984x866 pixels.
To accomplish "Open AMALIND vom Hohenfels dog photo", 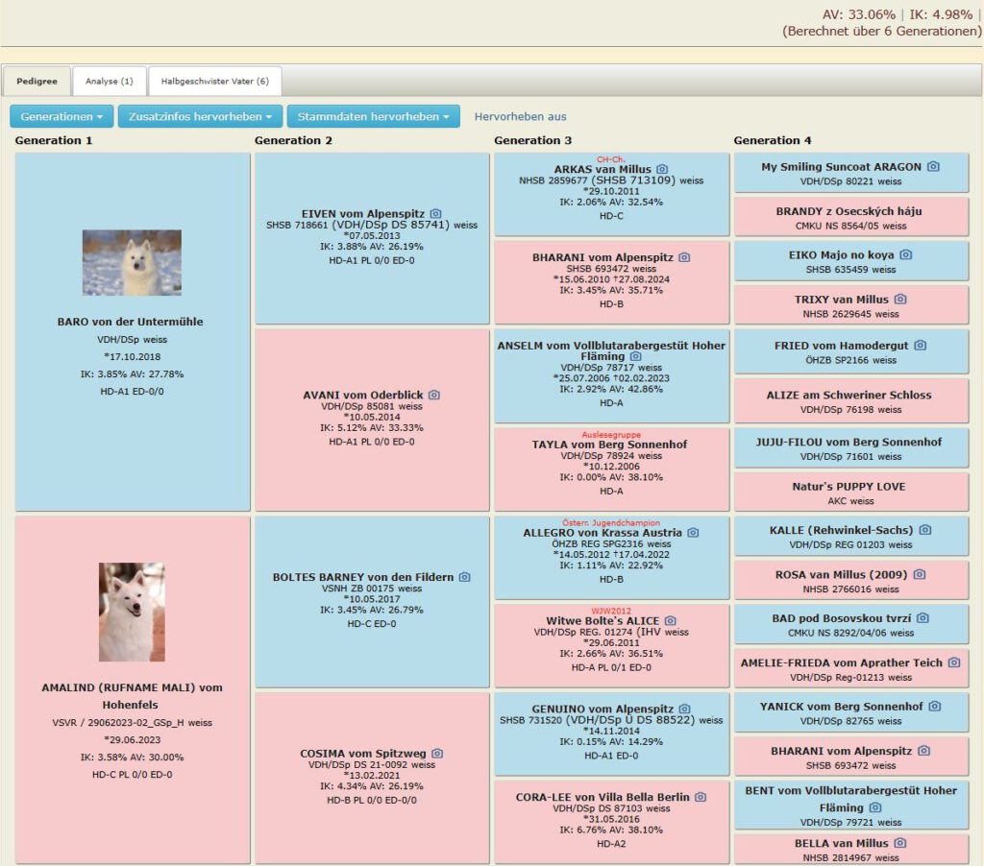I will 132,612.
